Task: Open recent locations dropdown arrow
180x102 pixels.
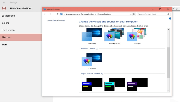Action: (x=54, y=14)
